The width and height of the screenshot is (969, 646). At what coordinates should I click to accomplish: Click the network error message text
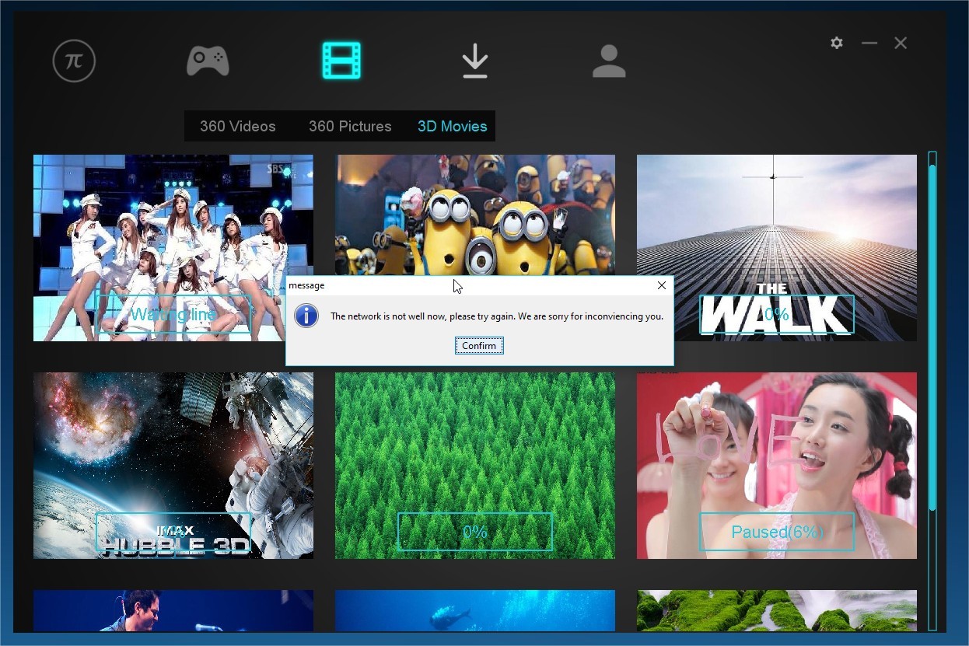pyautogui.click(x=497, y=316)
